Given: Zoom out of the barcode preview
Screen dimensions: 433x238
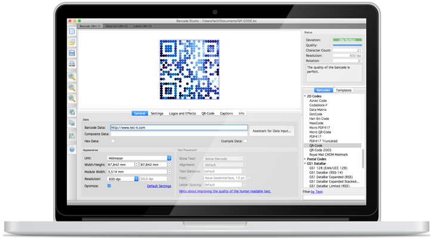Looking at the screenshot, I should 72,88.
